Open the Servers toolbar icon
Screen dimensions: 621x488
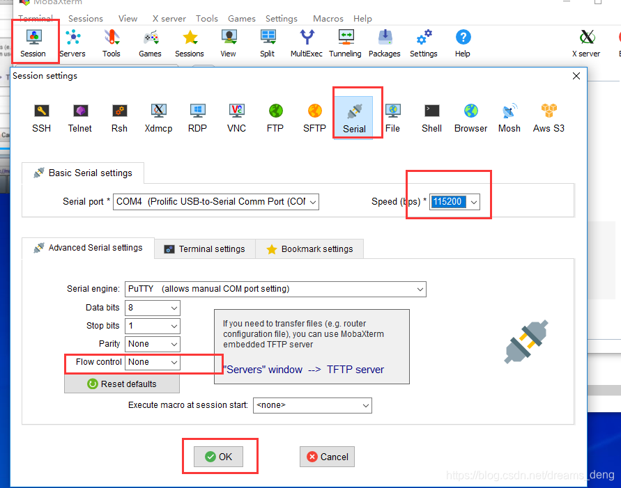coord(72,43)
